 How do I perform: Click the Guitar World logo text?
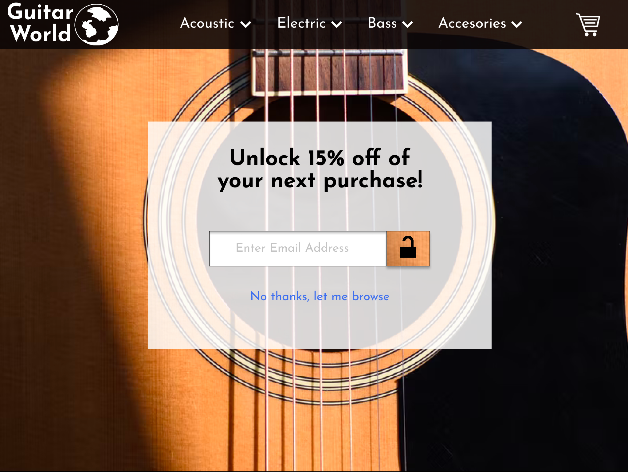pos(40,23)
